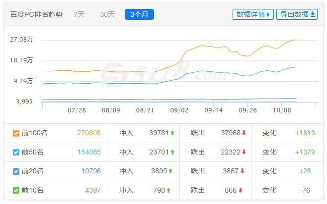Click the 冲入 value 3895

pyautogui.click(x=159, y=171)
